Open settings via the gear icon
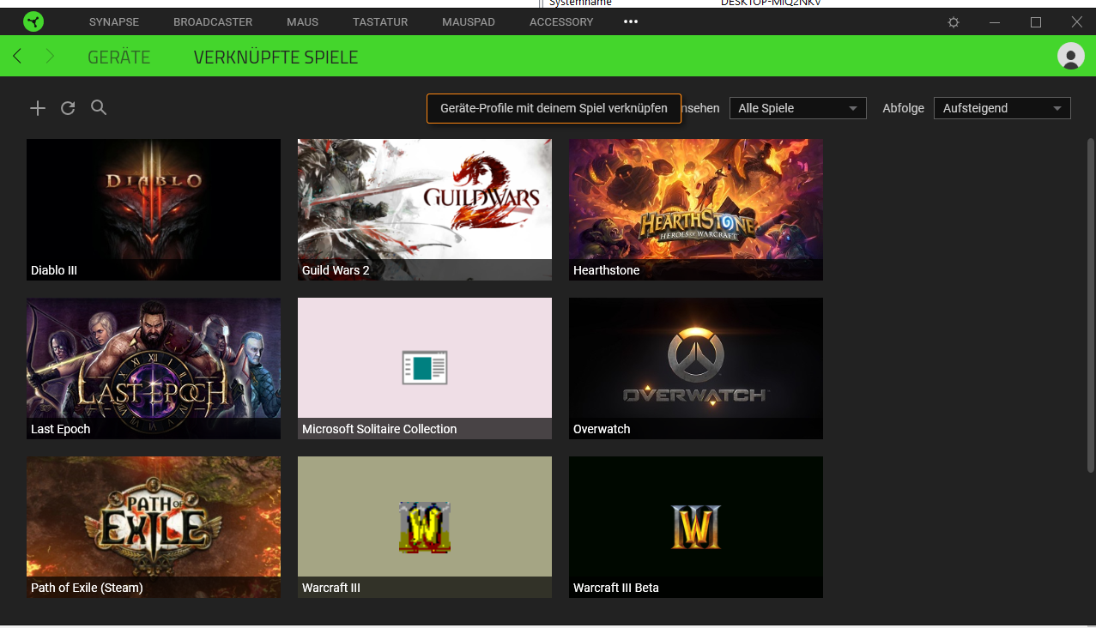The width and height of the screenshot is (1096, 628). [x=954, y=22]
